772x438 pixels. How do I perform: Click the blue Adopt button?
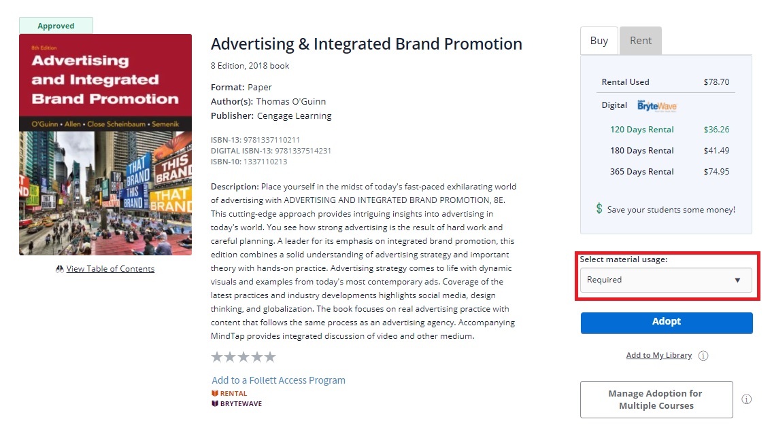(667, 323)
